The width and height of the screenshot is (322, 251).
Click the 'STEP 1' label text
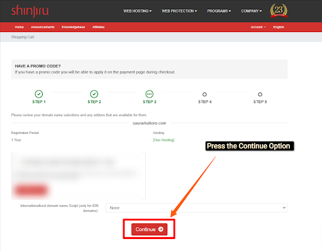[x=39, y=102]
